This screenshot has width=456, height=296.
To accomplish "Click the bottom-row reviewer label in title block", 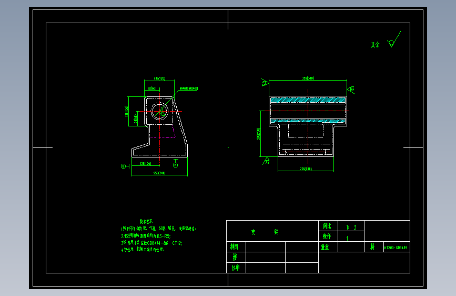I will 236,268.
